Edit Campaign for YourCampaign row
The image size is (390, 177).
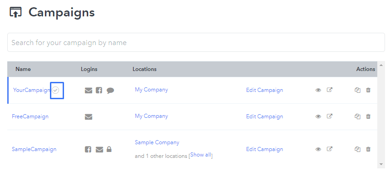point(265,90)
